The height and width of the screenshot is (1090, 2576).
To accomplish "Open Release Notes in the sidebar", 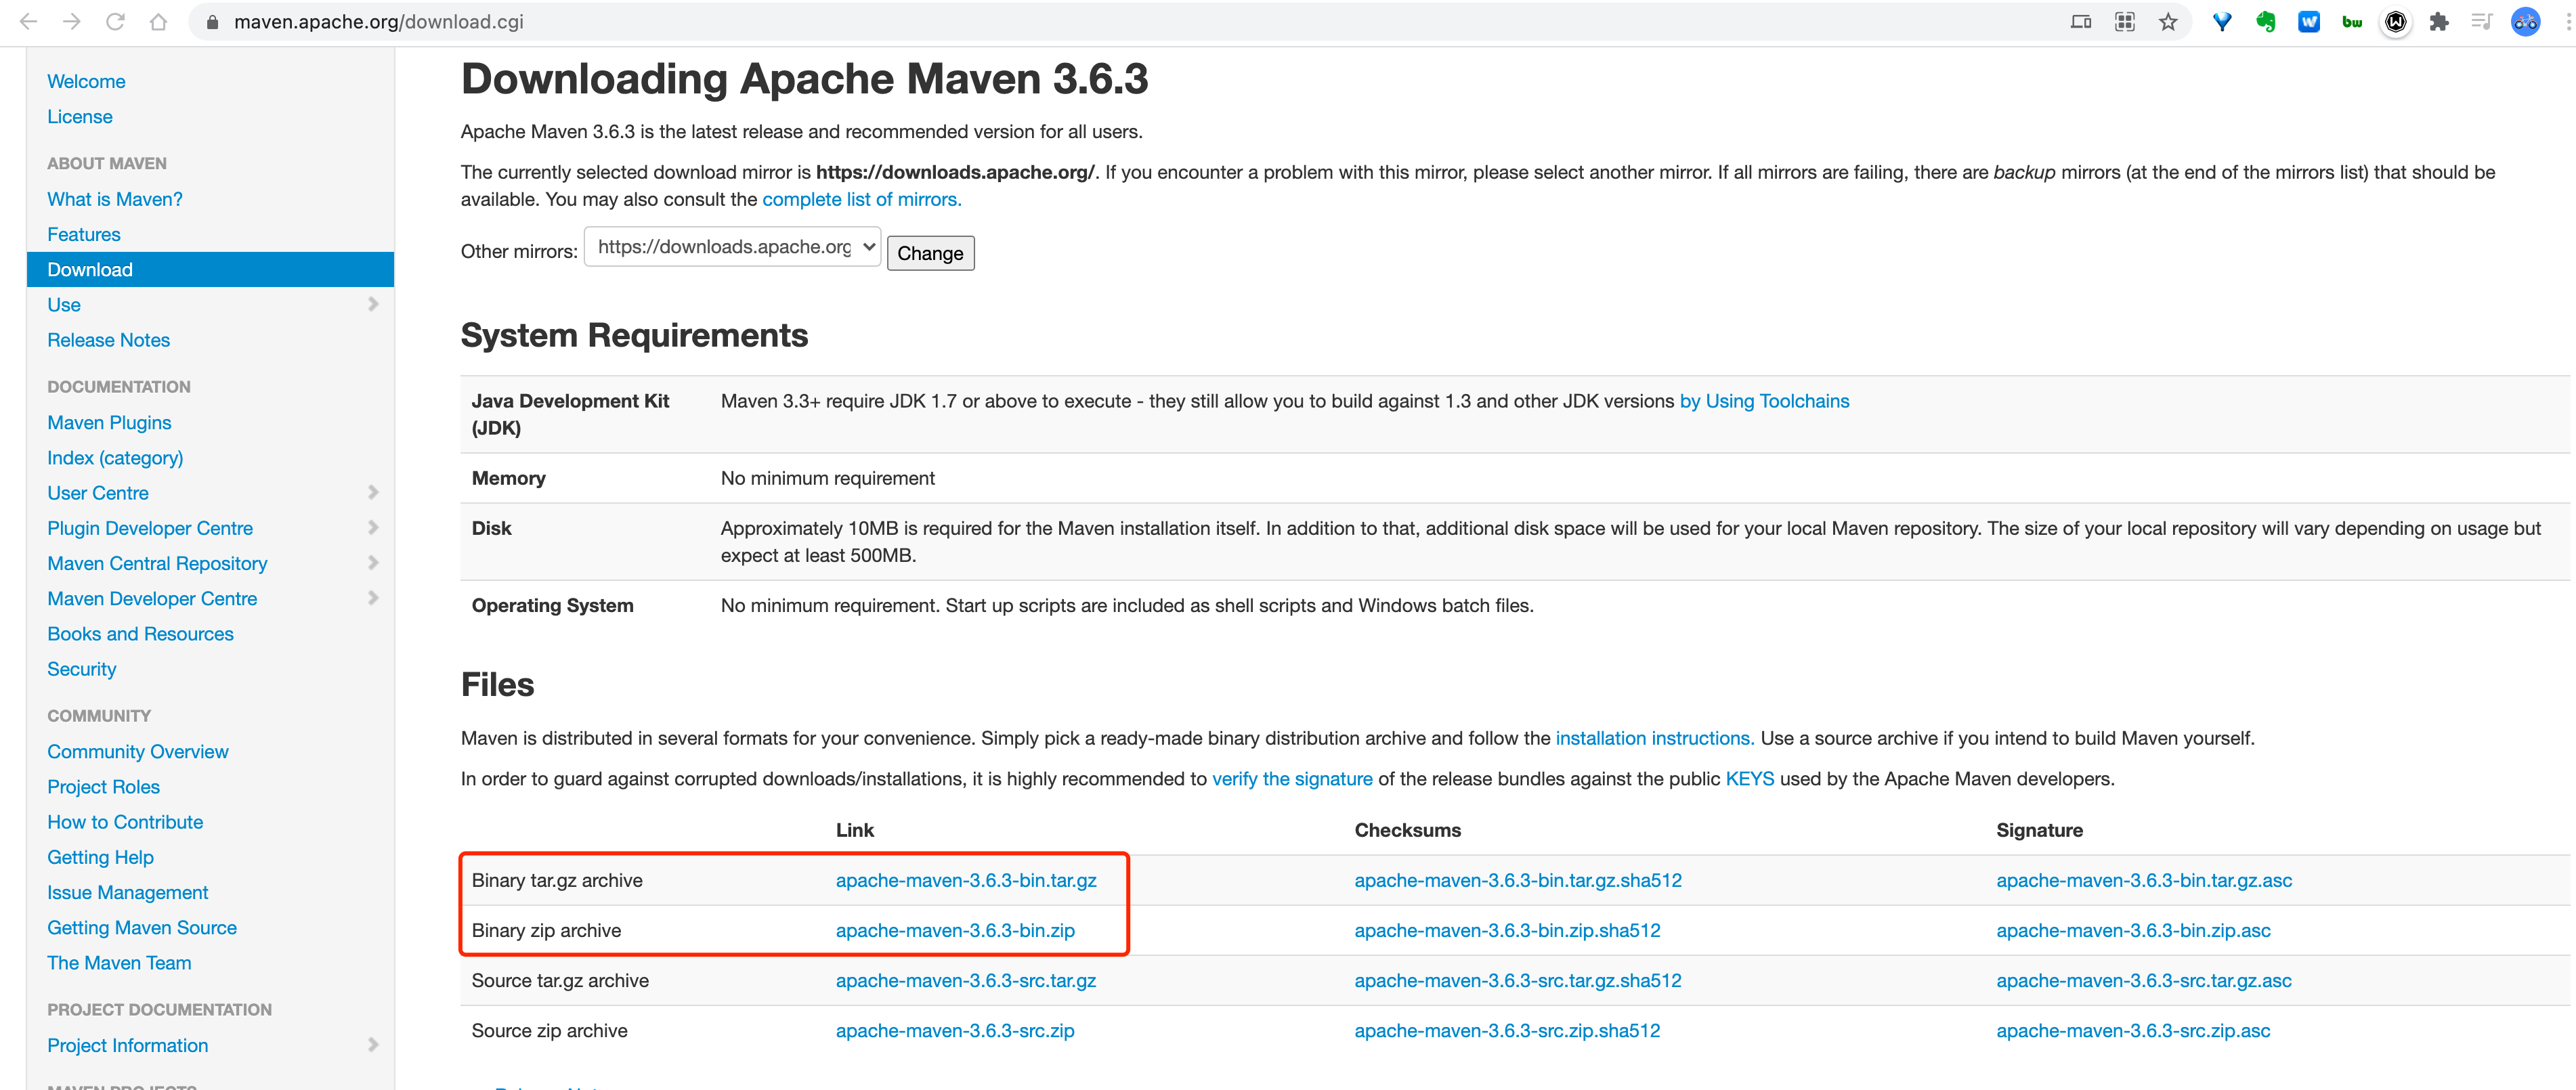I will click(109, 340).
